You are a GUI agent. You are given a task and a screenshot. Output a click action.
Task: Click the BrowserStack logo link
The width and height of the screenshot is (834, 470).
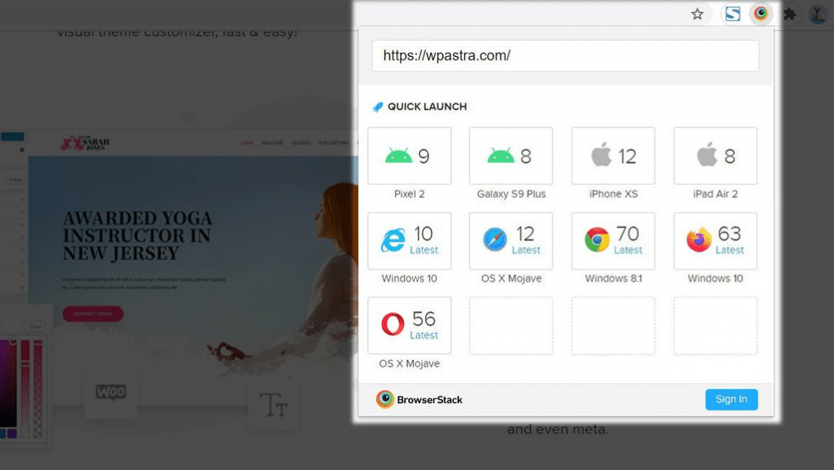pyautogui.click(x=419, y=400)
